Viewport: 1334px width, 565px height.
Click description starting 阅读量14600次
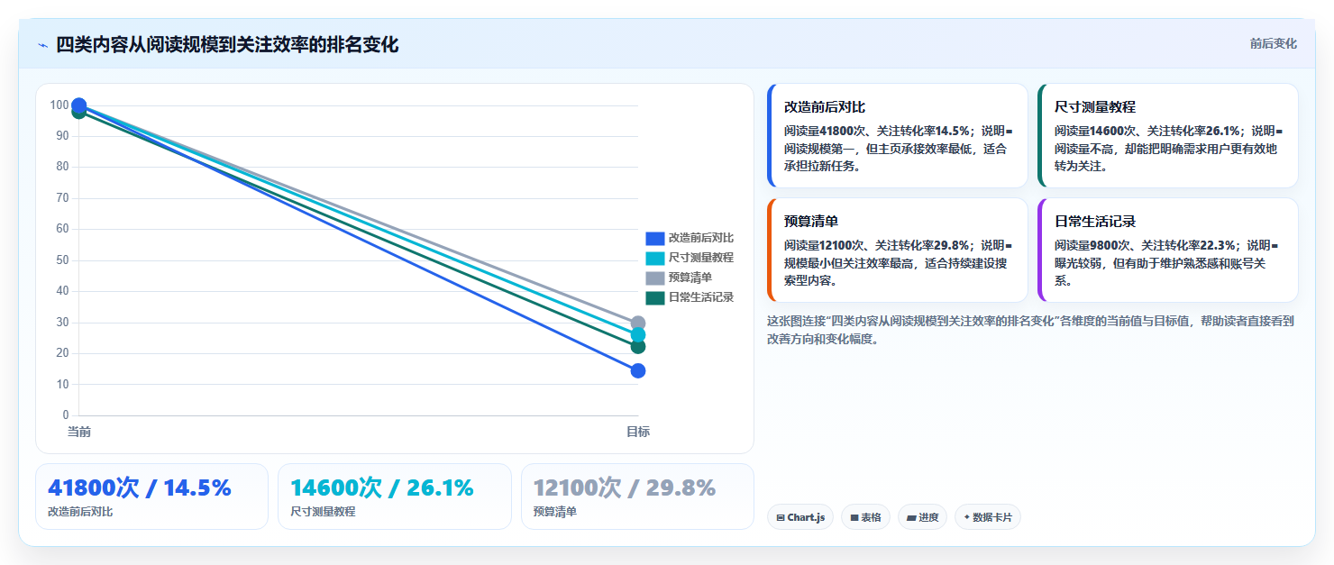pos(1168,149)
